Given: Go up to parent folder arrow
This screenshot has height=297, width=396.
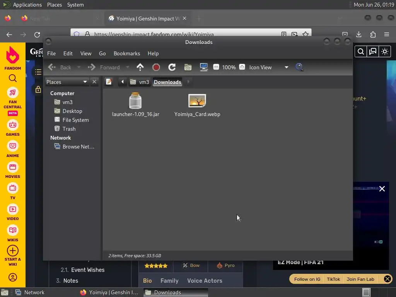Looking at the screenshot, I should (140, 67).
